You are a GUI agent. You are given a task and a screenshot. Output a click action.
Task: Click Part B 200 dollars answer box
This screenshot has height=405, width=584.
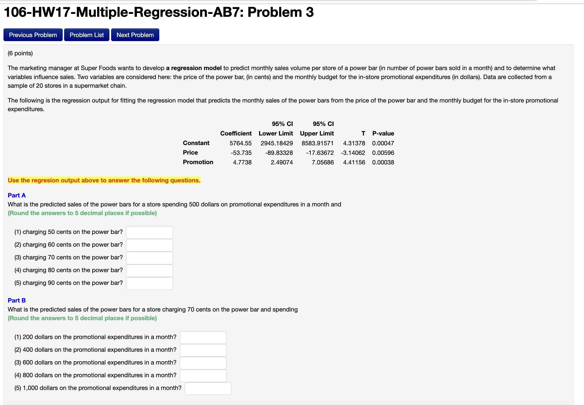point(203,338)
